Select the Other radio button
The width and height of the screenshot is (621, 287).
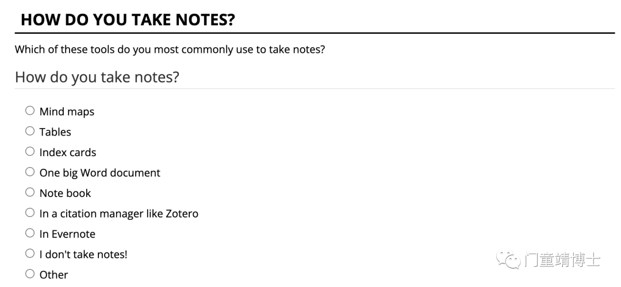pos(30,274)
